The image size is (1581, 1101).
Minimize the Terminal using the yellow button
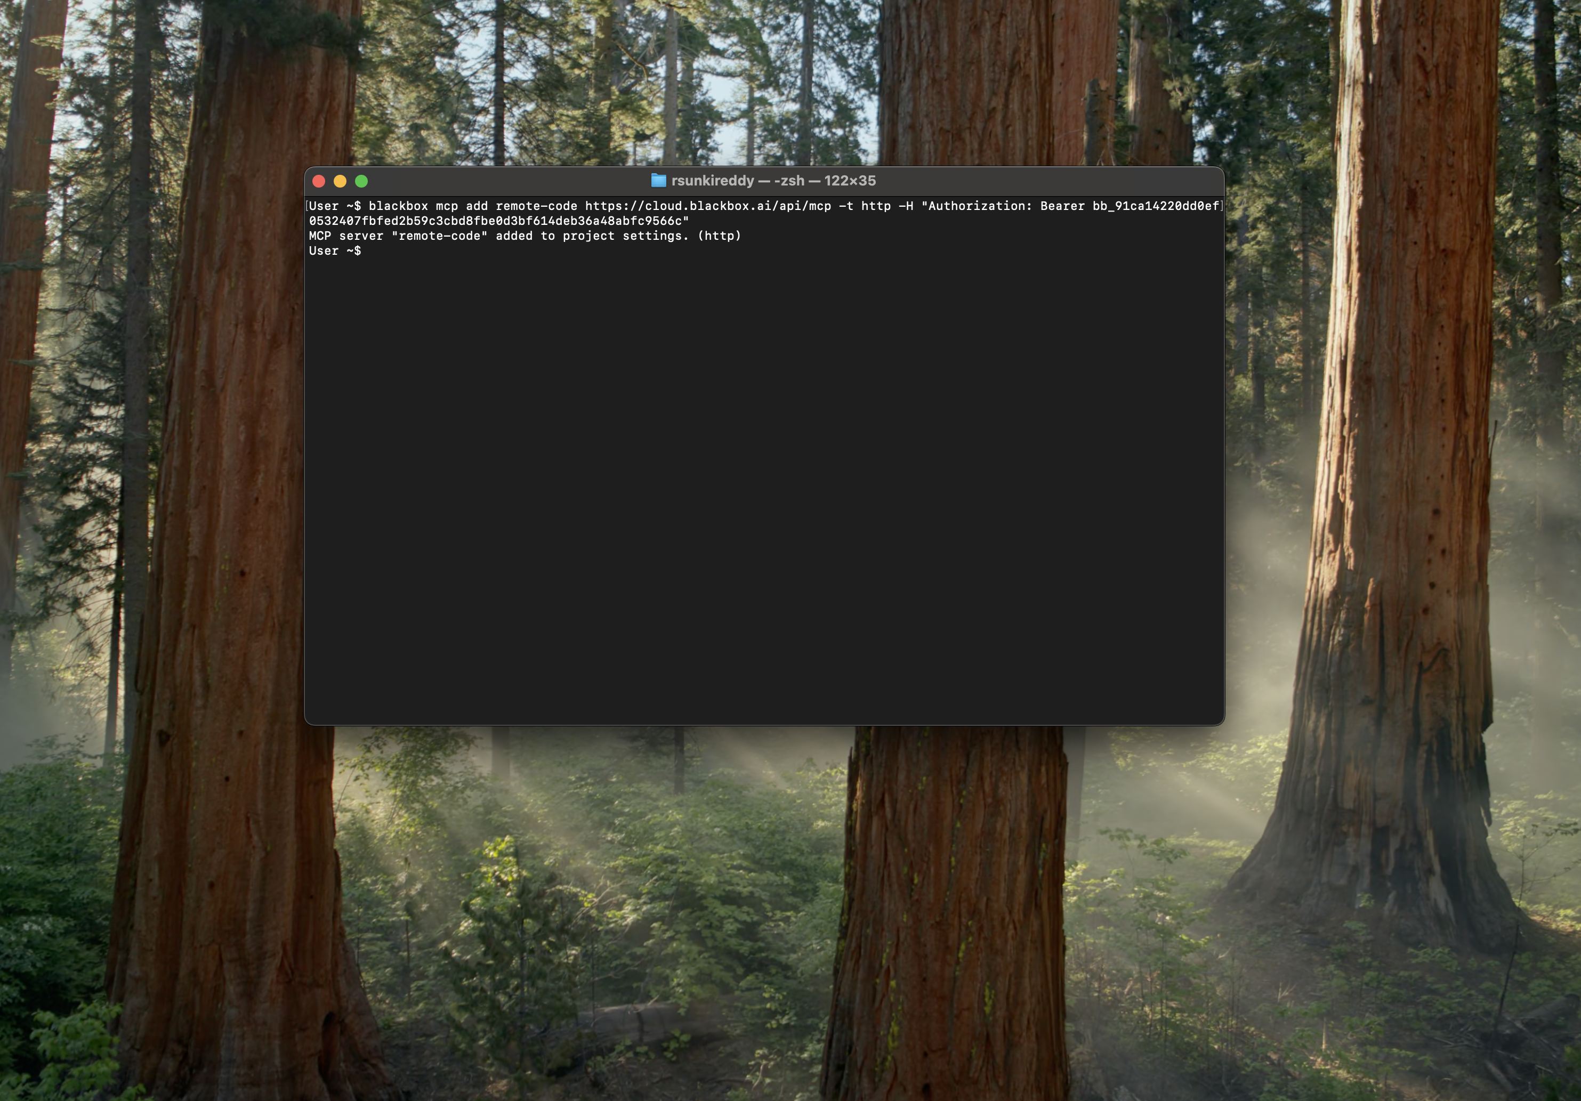pyautogui.click(x=340, y=181)
